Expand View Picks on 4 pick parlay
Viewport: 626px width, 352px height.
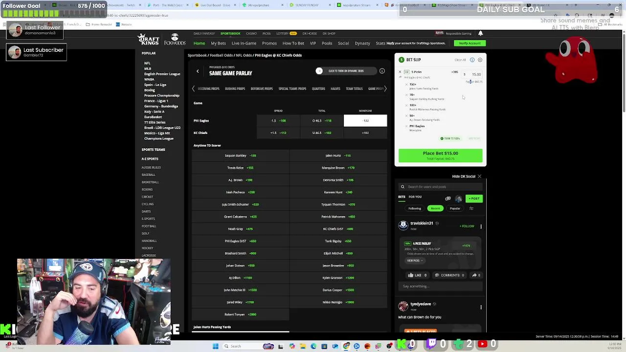click(415, 261)
